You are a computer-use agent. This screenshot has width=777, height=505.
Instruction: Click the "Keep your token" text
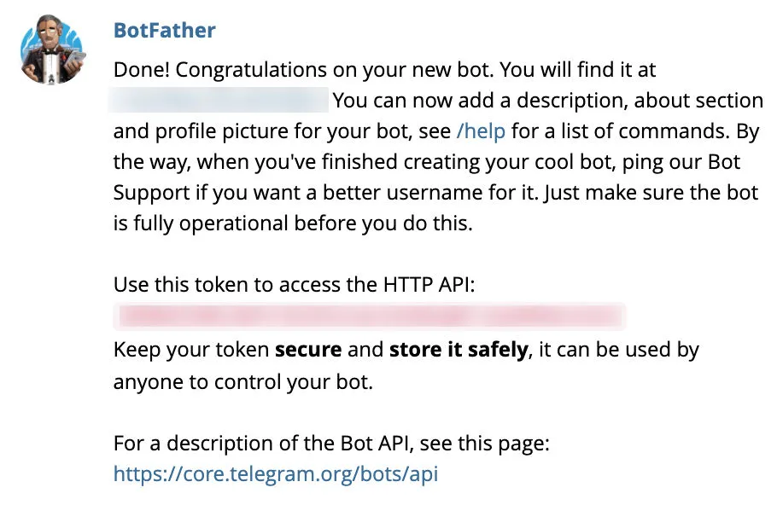(x=190, y=349)
